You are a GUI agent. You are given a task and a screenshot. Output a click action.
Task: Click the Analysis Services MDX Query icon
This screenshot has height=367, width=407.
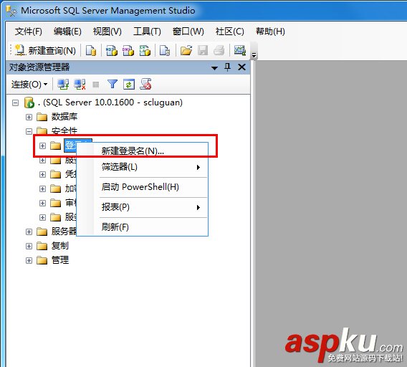point(112,50)
